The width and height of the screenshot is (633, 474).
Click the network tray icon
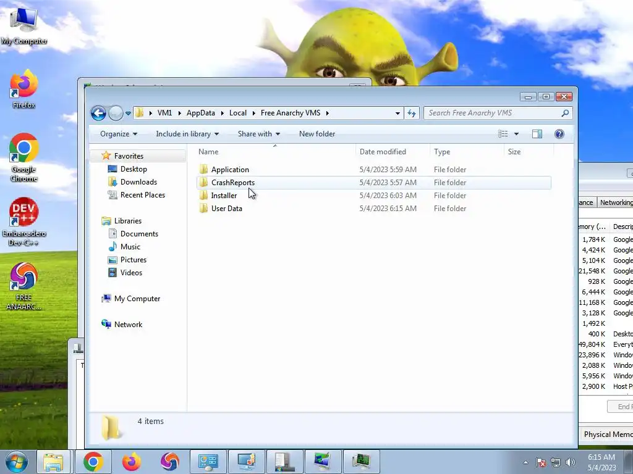coord(556,462)
